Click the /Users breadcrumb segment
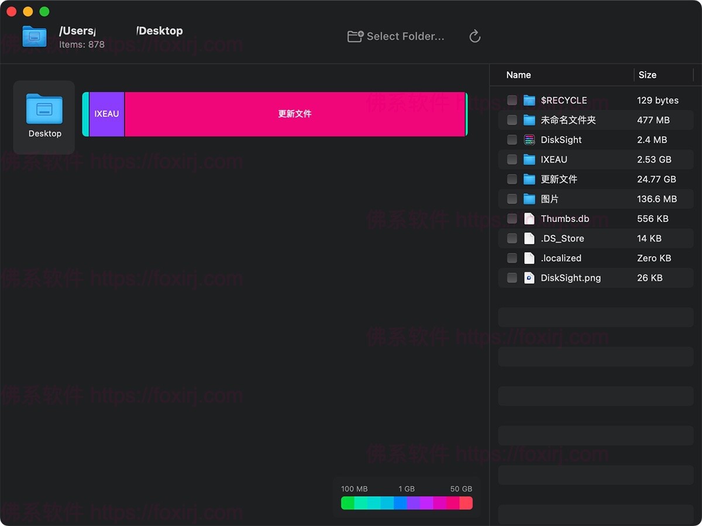Viewport: 702px width, 526px height. [x=78, y=30]
